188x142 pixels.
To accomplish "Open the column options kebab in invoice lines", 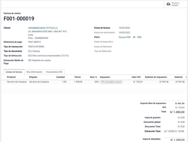I will pos(186,77).
